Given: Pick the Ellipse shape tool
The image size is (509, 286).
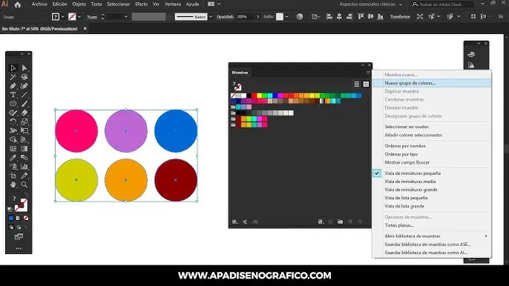Looking at the screenshot, I should [13, 104].
